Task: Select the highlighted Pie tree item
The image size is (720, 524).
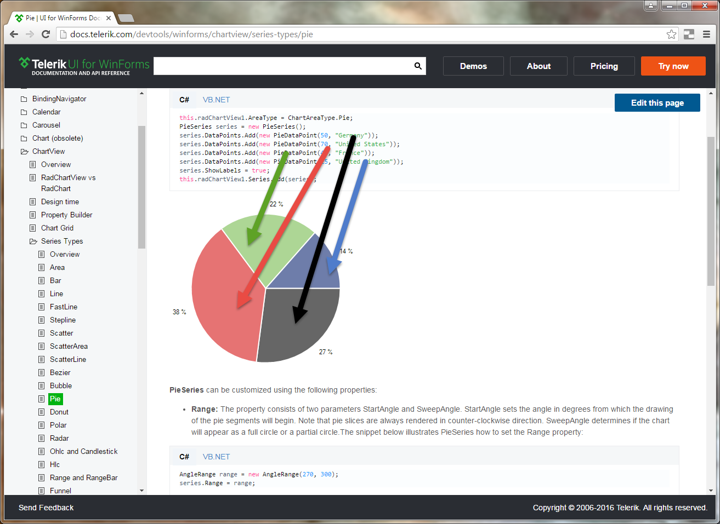Action: point(55,399)
